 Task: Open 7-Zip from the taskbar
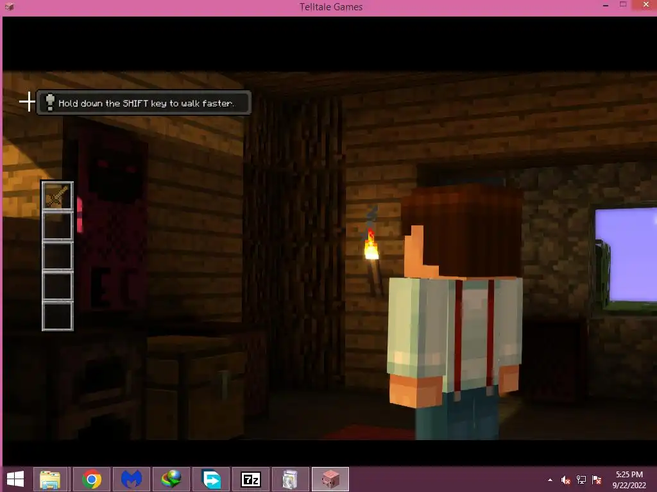point(251,479)
